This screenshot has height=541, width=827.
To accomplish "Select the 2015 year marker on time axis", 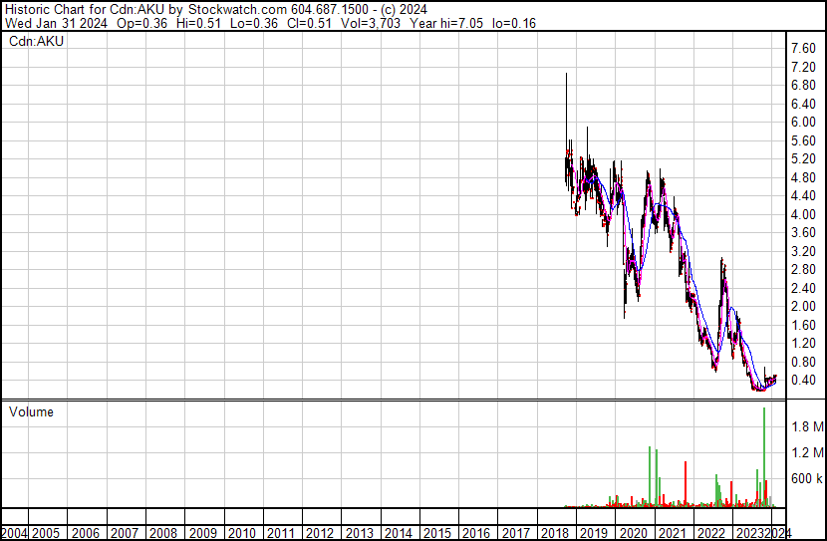I will click(436, 532).
